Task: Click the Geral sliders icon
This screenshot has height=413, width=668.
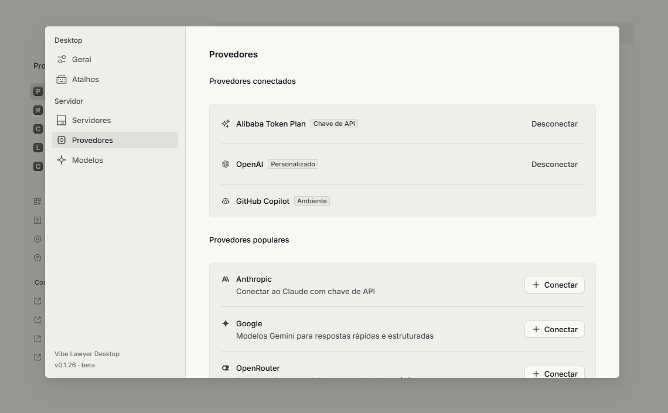Action: [x=62, y=60]
